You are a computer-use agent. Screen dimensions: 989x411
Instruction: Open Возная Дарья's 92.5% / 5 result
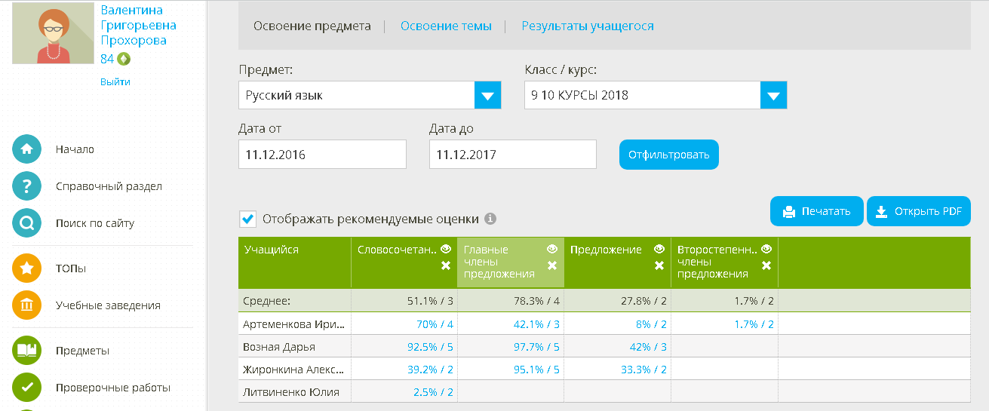[430, 347]
